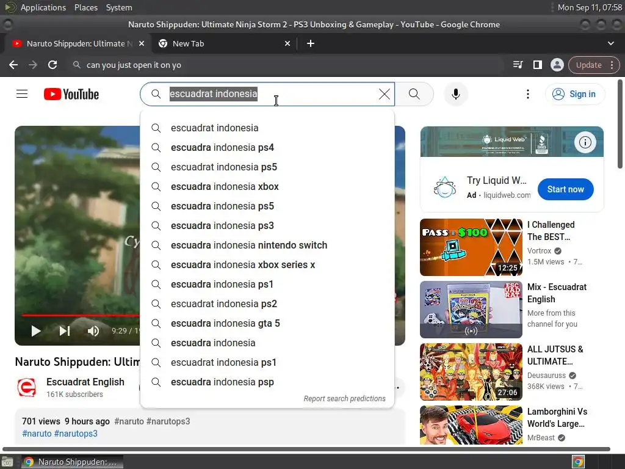The image size is (625, 469).
Task: Open Escuadrat English channel avatar
Action: point(27,387)
